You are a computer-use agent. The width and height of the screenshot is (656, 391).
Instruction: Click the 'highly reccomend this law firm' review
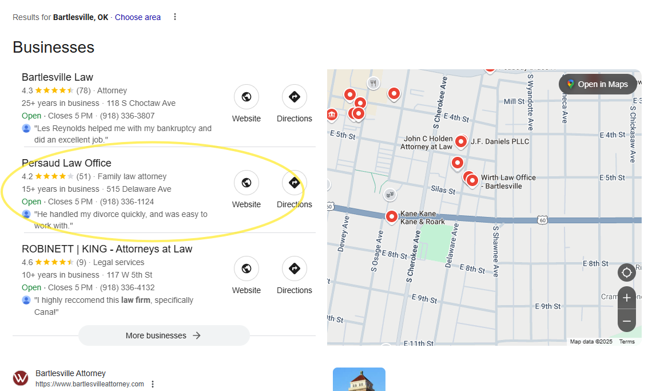[114, 306]
